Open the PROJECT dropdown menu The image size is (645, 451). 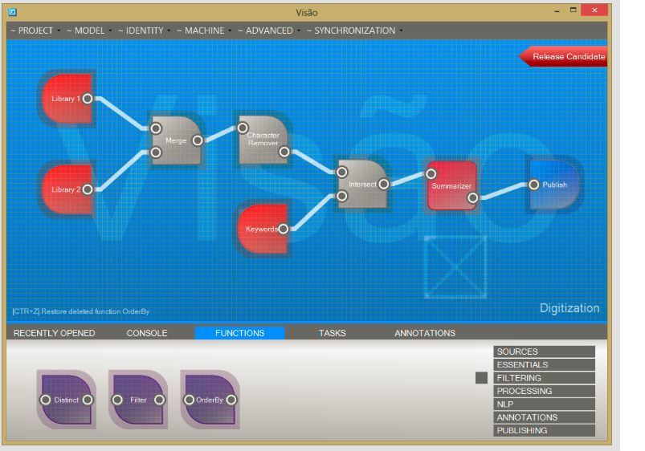pyautogui.click(x=34, y=30)
